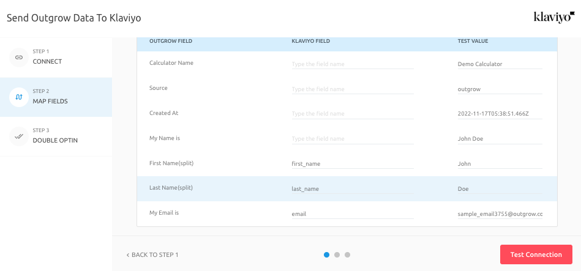
Task: Click the last_name Klaviyo field
Action: coord(353,189)
